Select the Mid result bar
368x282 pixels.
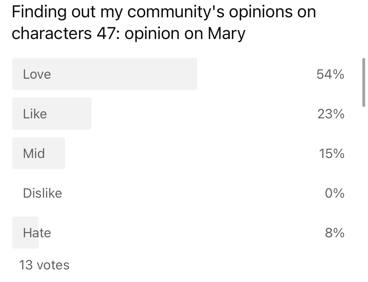point(38,153)
